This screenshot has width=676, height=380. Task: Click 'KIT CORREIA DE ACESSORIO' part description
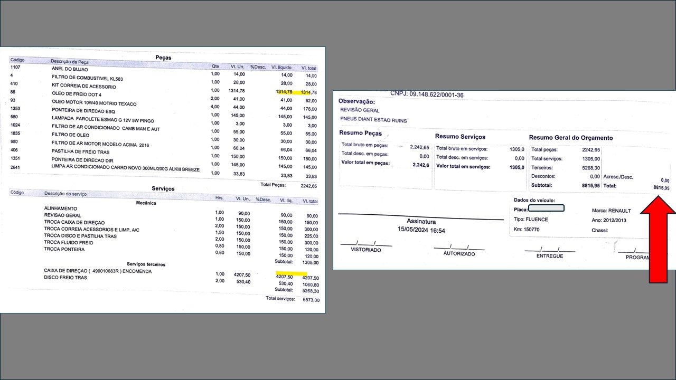[x=83, y=86]
